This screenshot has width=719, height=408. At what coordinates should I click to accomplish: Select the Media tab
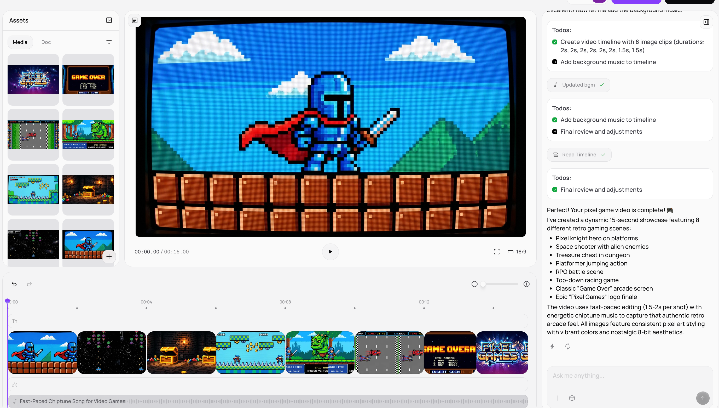point(20,42)
